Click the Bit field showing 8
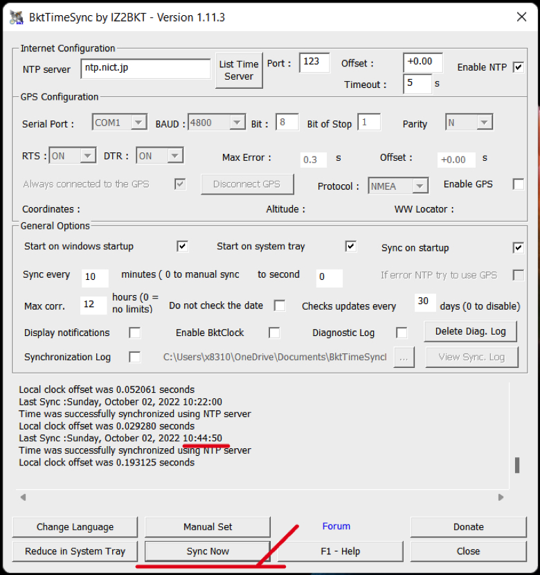This screenshot has height=575, width=540. pos(287,122)
